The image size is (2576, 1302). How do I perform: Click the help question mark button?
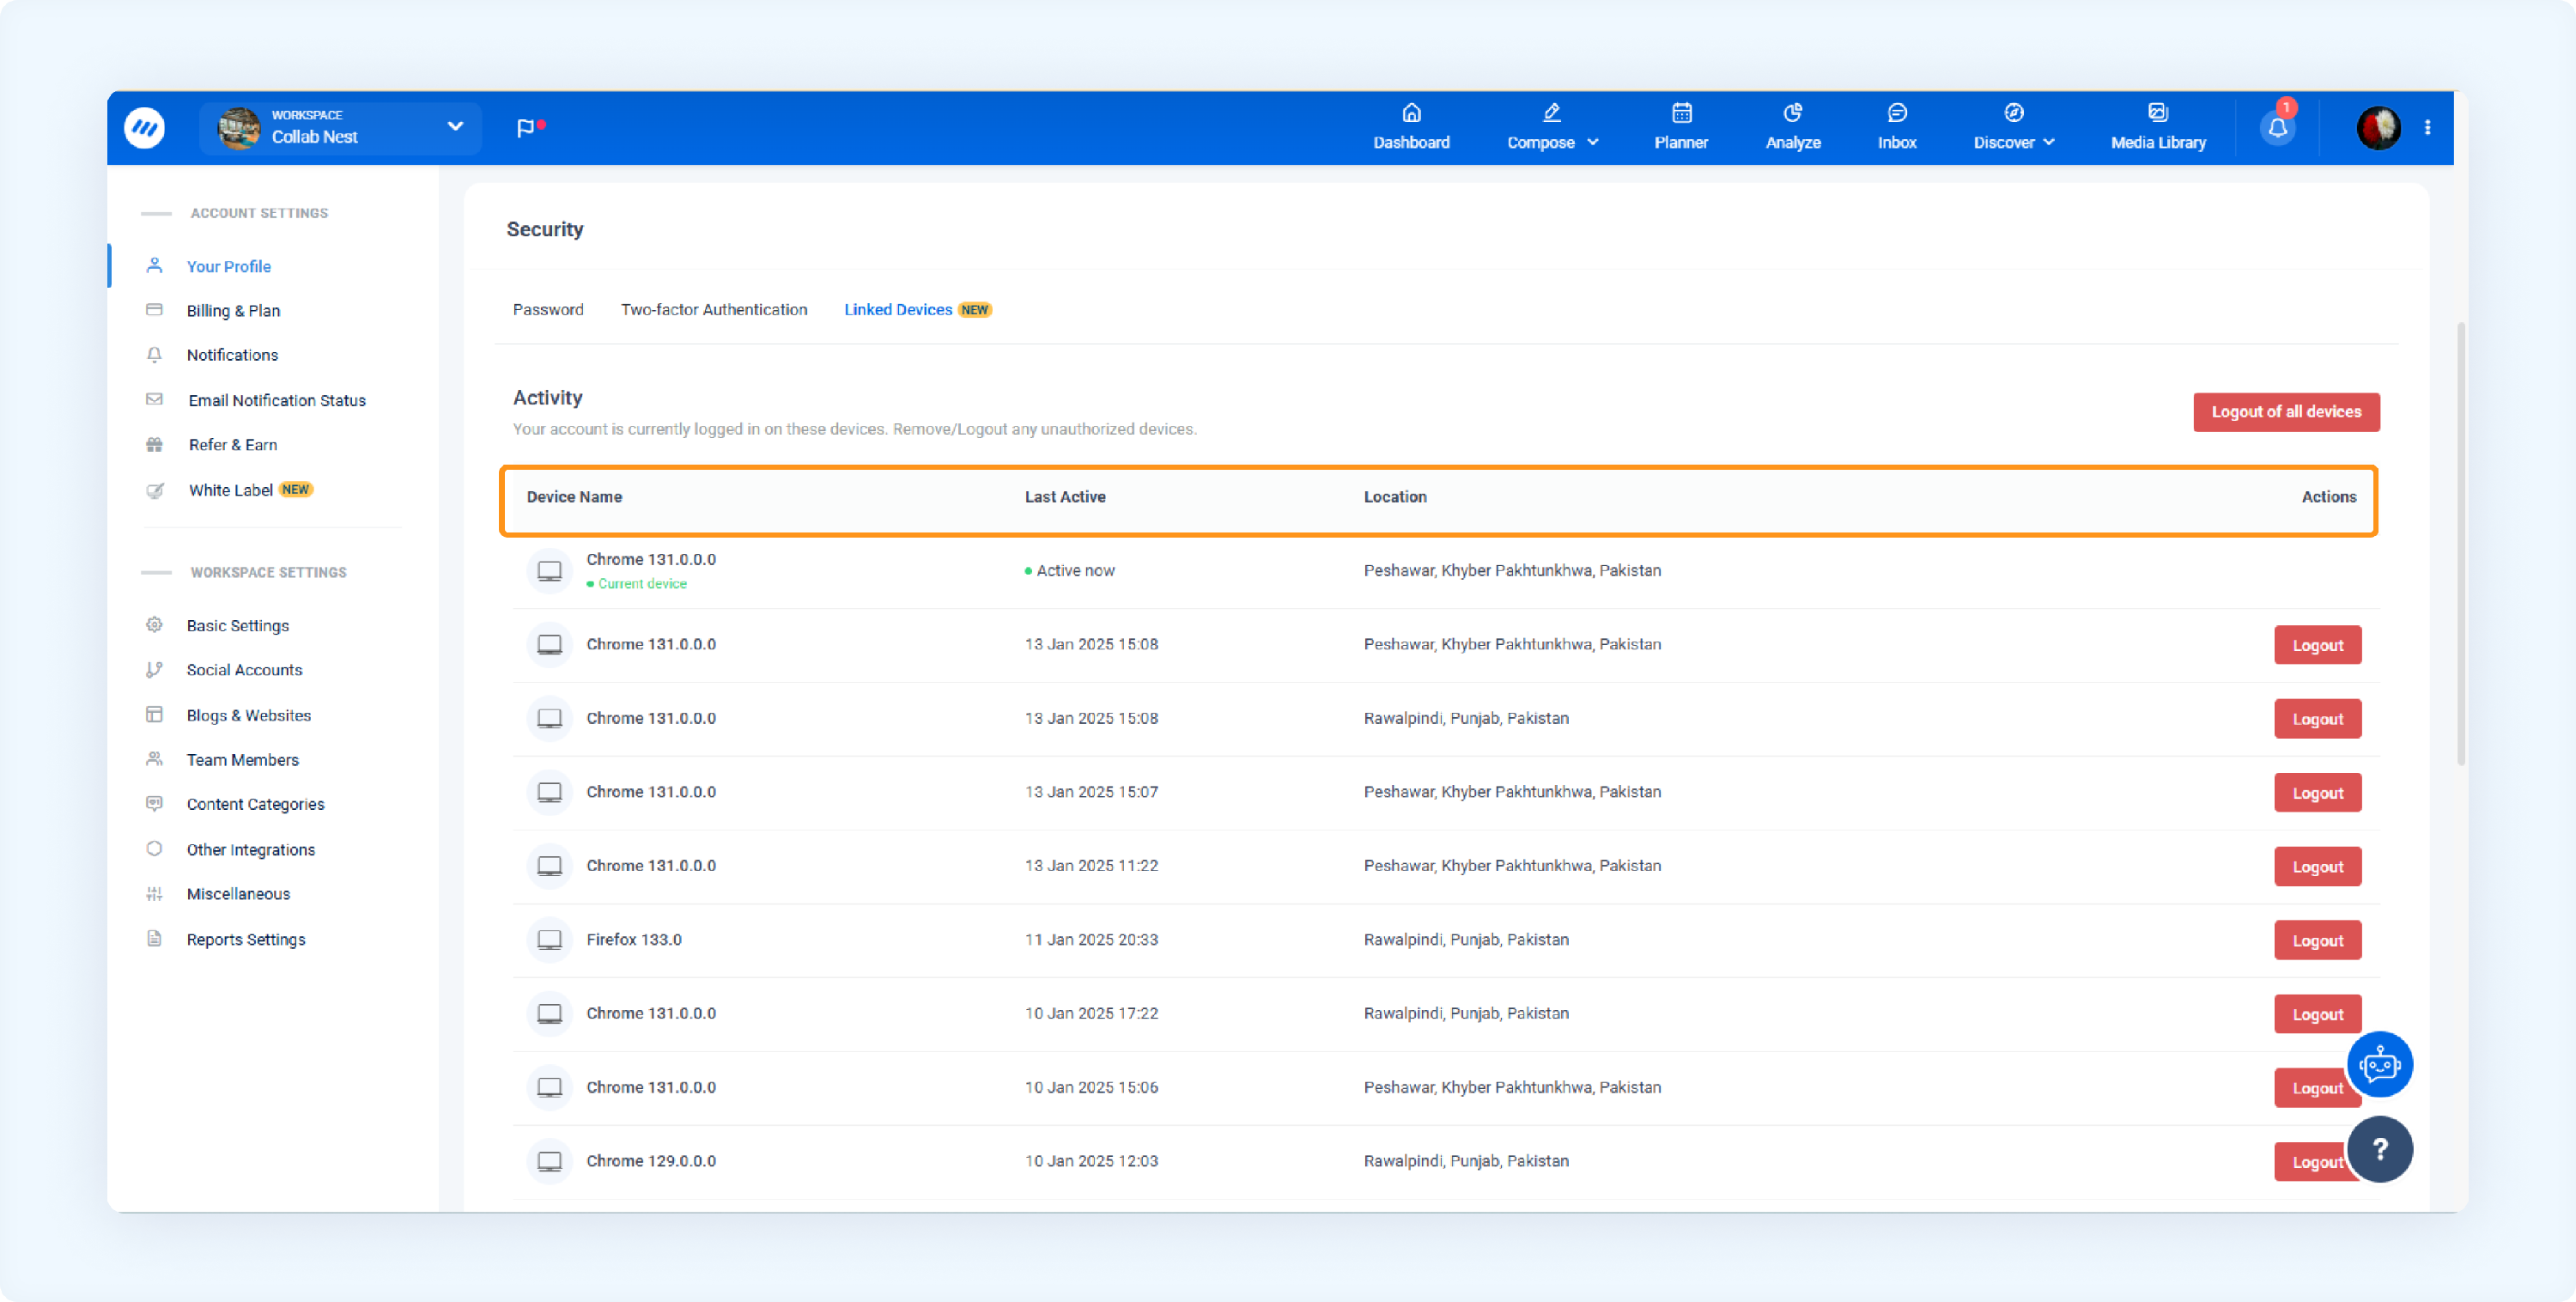tap(2379, 1149)
